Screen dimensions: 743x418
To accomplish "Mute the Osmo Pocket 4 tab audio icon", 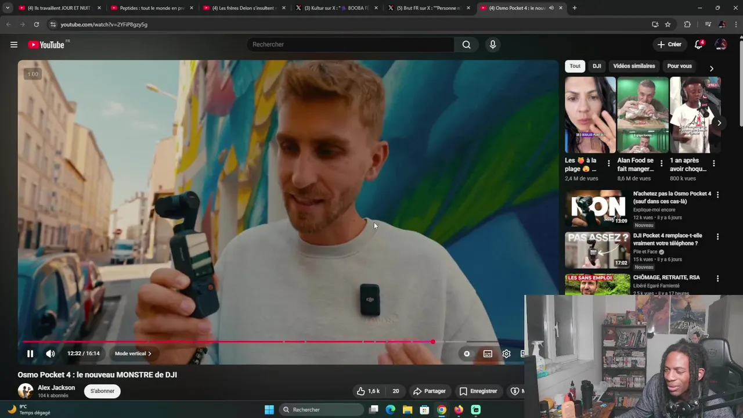I will 551,8.
